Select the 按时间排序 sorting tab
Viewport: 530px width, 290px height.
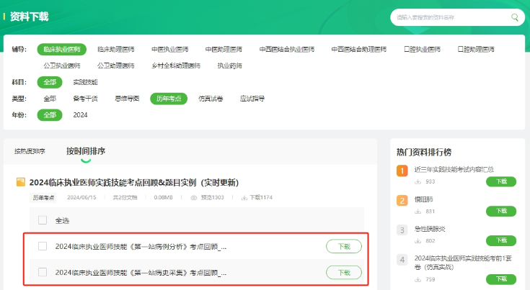[86, 151]
